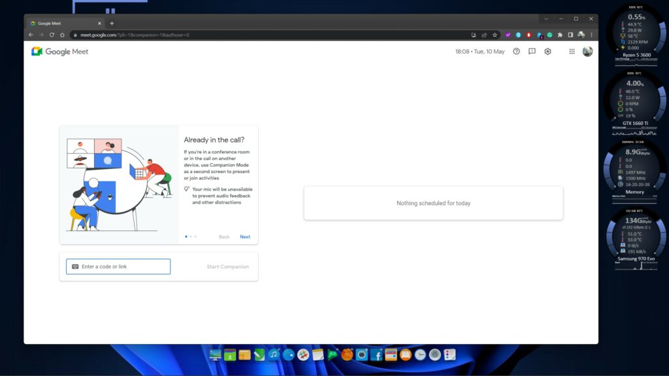Go to the browser home page icon
Viewport: 669px width, 376px height.
[x=62, y=35]
